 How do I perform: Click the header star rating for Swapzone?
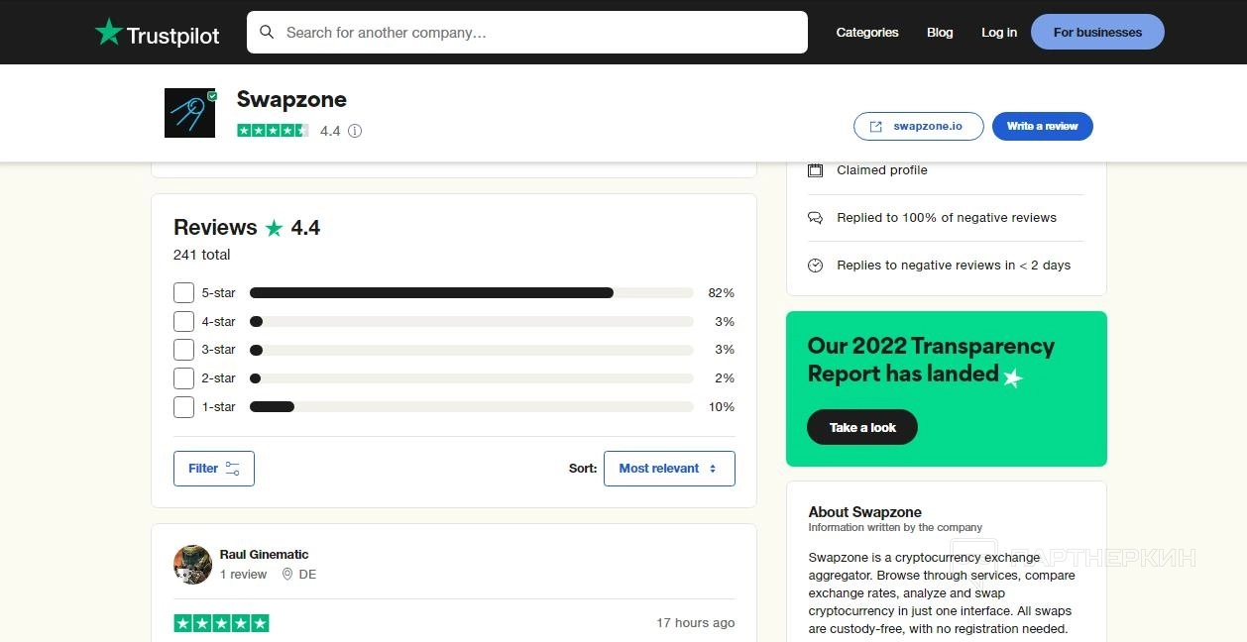(273, 131)
